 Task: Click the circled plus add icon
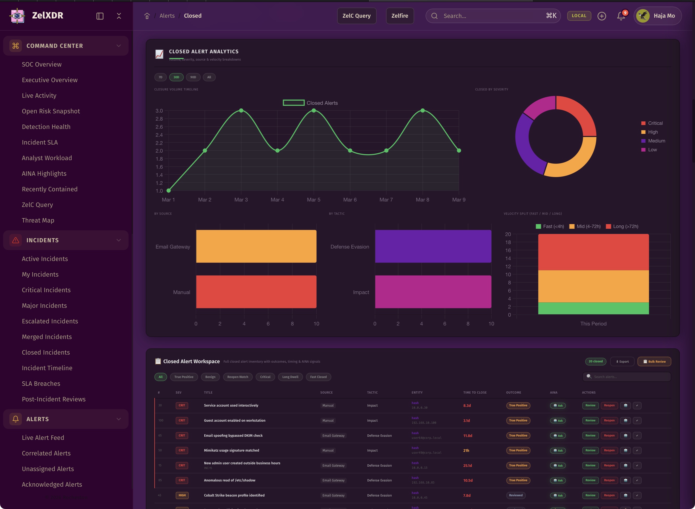coord(602,16)
